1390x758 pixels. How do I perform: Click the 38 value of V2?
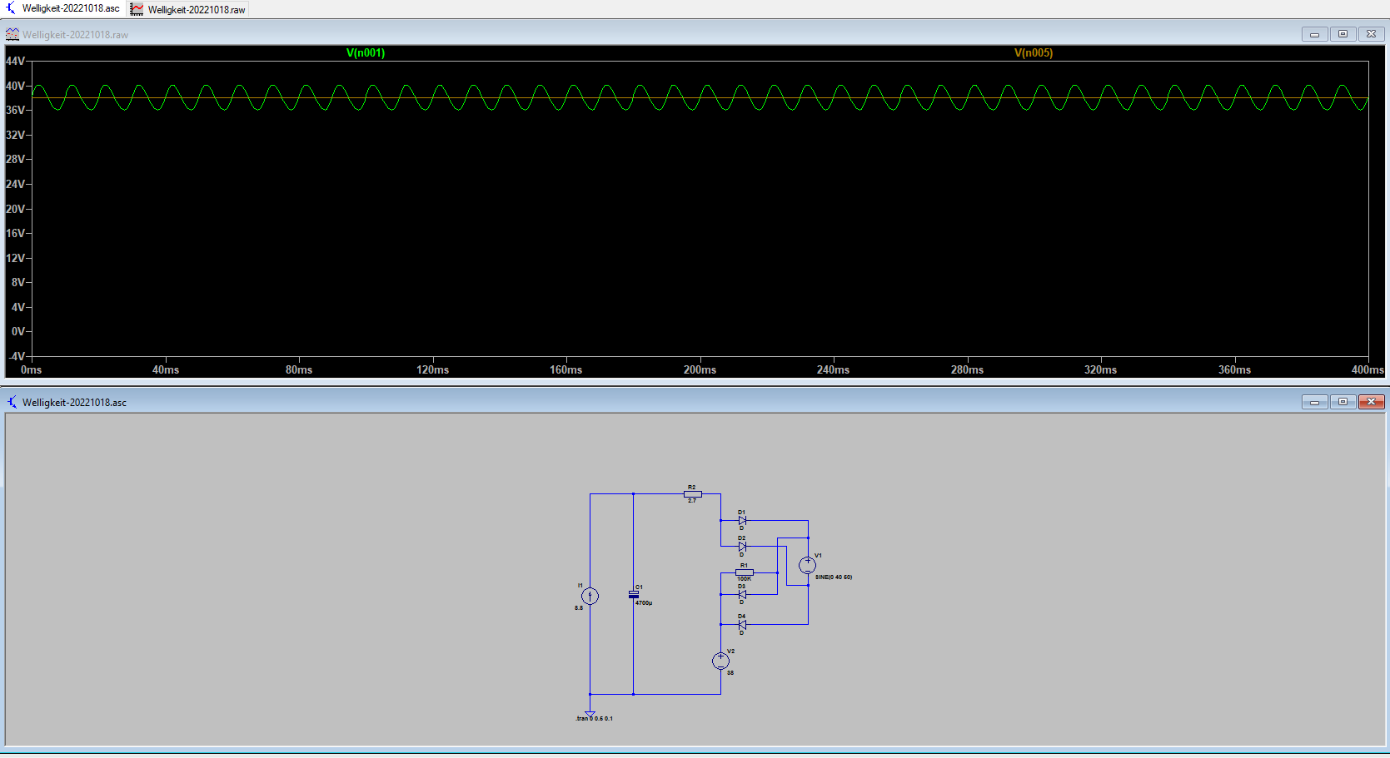[730, 672]
